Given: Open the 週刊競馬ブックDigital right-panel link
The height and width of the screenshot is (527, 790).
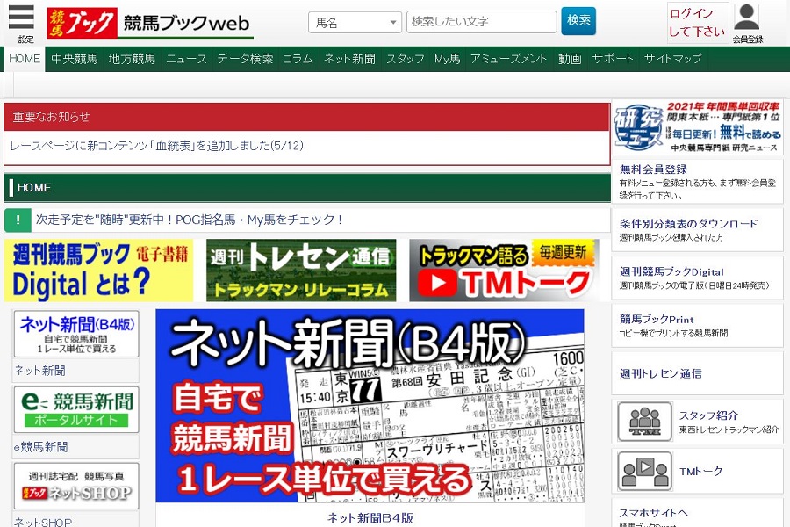Looking at the screenshot, I should pos(671,271).
